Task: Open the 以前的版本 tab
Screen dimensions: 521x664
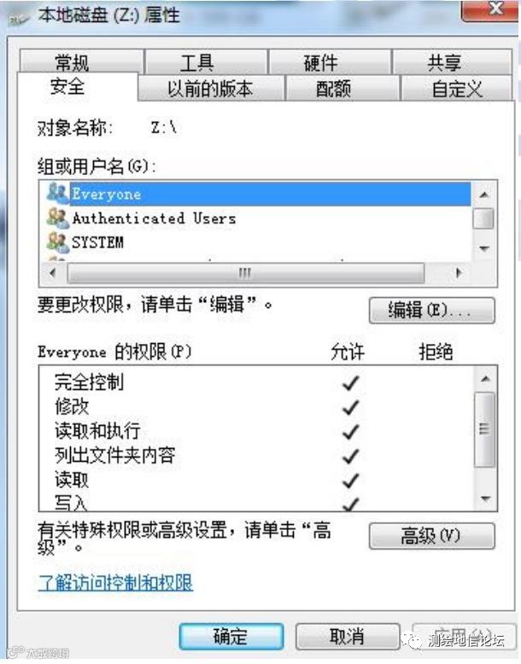Action: [x=210, y=88]
